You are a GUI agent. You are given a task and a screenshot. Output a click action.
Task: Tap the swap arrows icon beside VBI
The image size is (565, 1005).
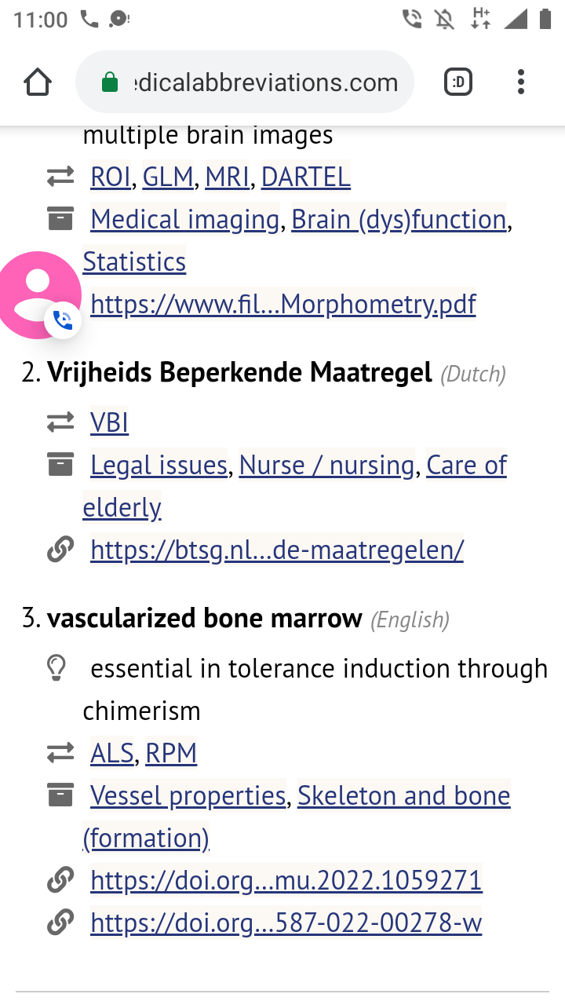[60, 422]
